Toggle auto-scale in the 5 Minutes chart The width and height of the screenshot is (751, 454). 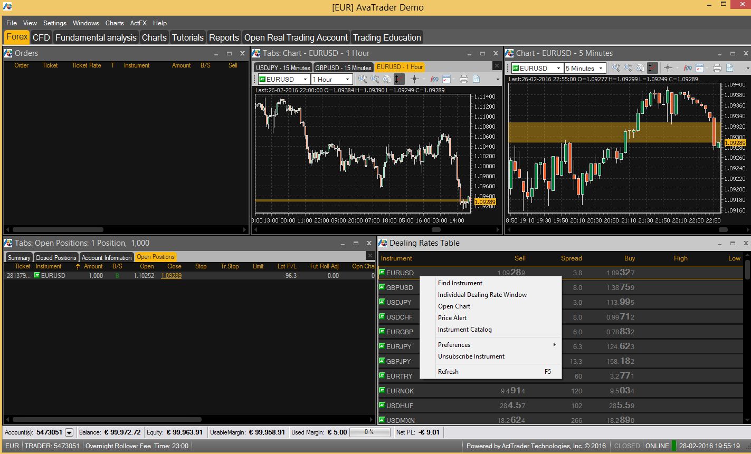coord(652,68)
